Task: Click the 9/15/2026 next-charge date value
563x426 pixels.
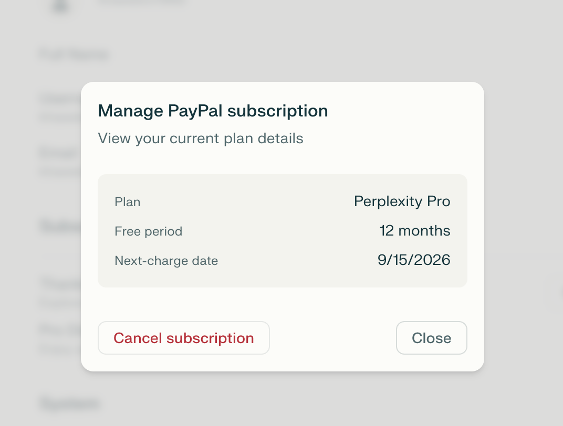Action: click(x=414, y=260)
